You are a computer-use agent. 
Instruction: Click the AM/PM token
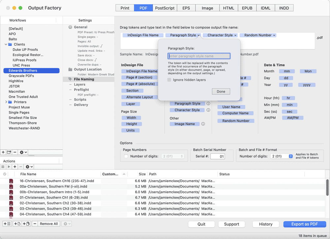tap(292, 118)
